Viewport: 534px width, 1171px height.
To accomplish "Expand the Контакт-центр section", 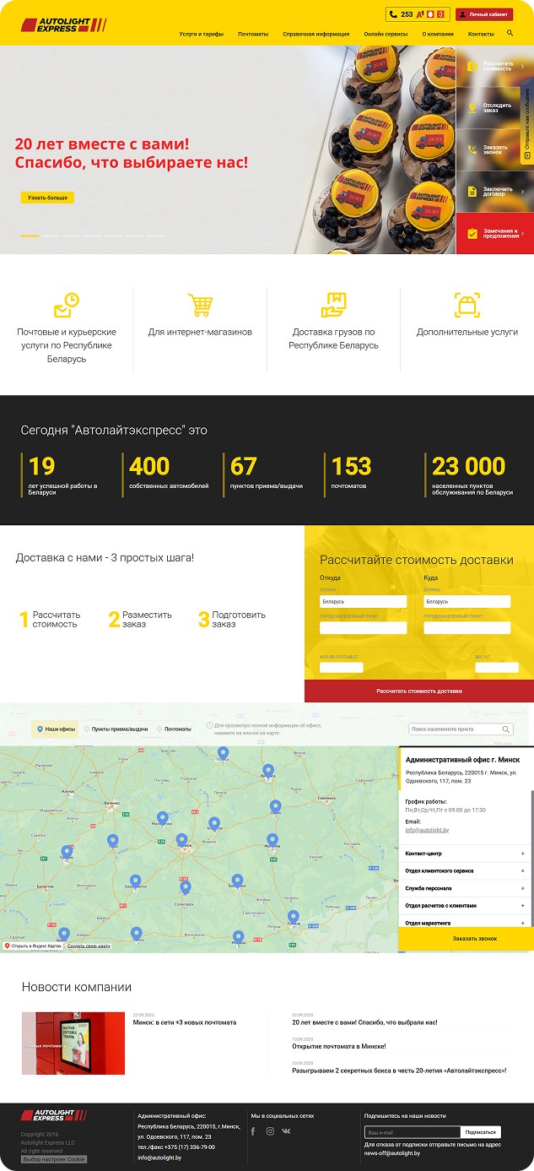I will pyautogui.click(x=465, y=854).
